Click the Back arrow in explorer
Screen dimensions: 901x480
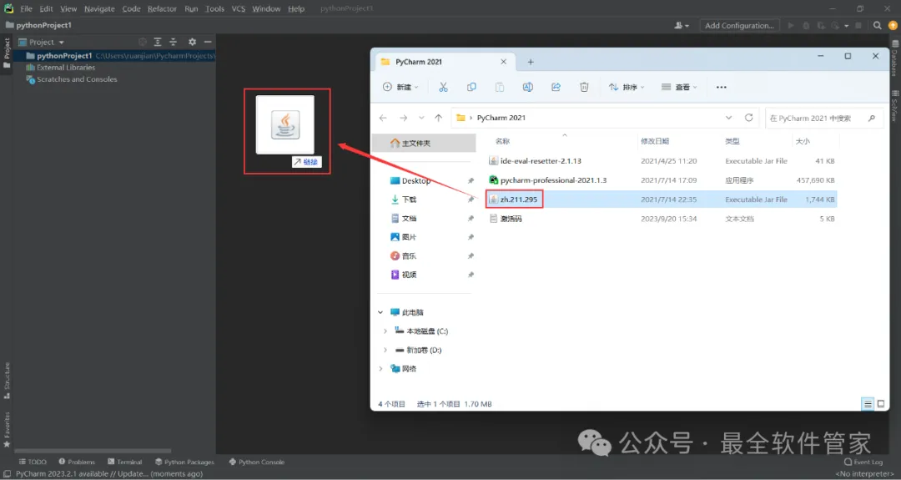pyautogui.click(x=383, y=118)
